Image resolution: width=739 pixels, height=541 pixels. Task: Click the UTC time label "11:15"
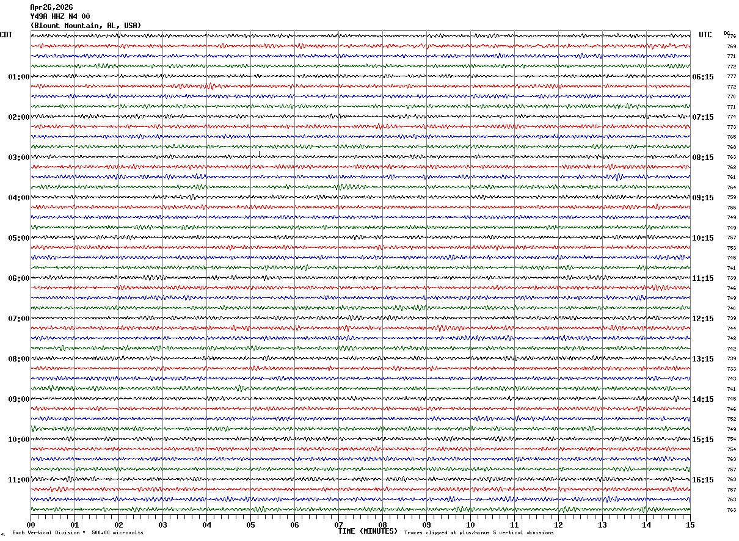[x=702, y=278]
